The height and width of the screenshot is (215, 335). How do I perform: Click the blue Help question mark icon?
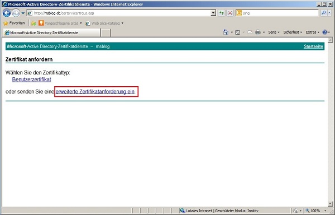tap(325, 32)
